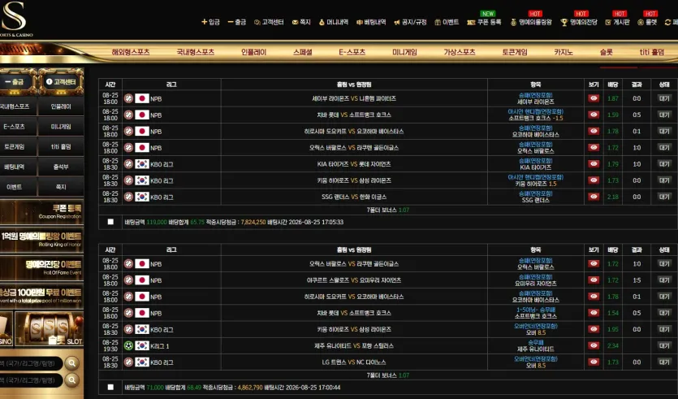This screenshot has height=399, width=678.
Task: Open the 게시판 board link
Action: point(617,22)
